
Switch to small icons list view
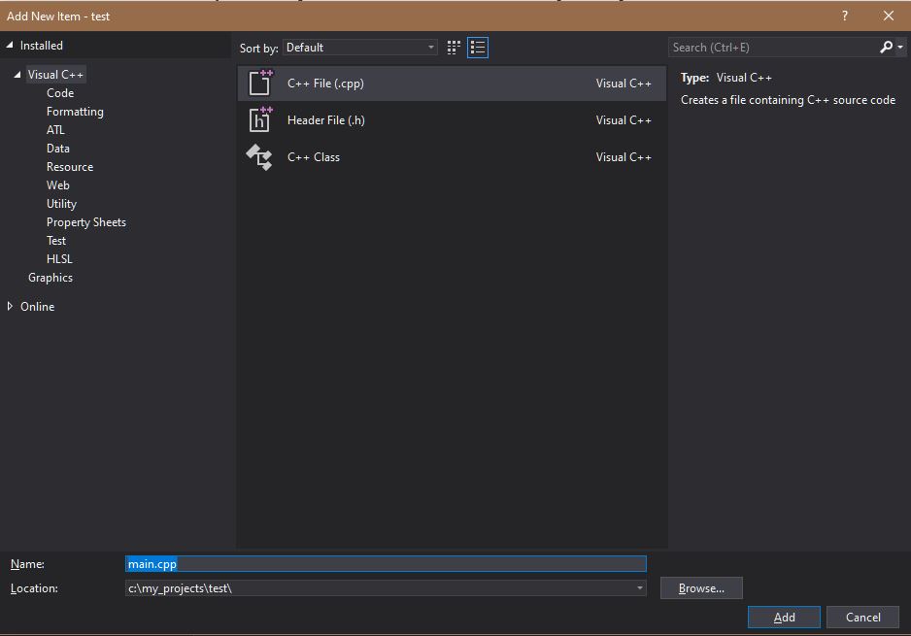coord(478,48)
